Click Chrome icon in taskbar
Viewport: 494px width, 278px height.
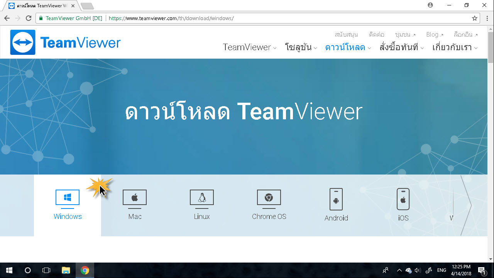(85, 270)
